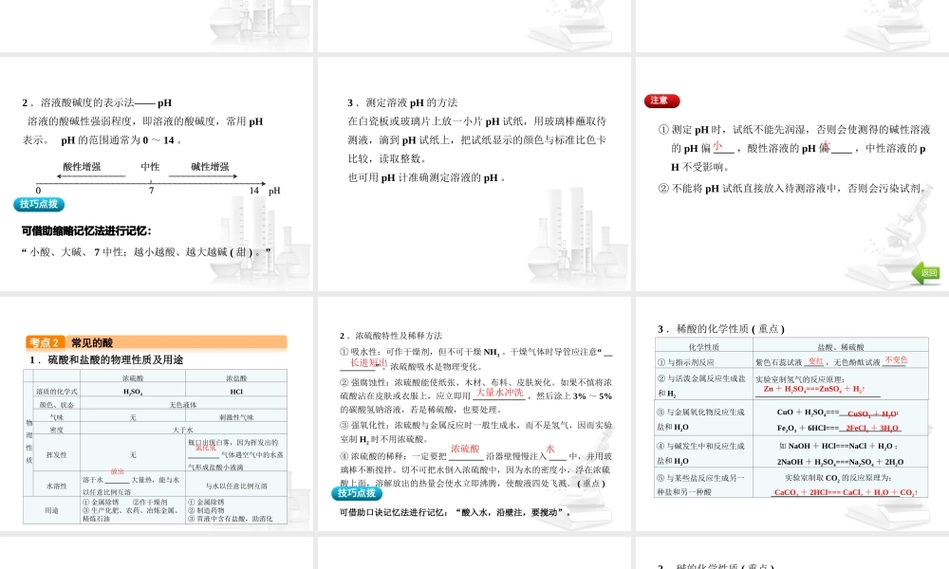This screenshot has width=949, height=569.
Task: Click the equation 2NaOH + H₂SO₄===Na₂SO₄ + 2H₂O
Action: click(x=840, y=462)
